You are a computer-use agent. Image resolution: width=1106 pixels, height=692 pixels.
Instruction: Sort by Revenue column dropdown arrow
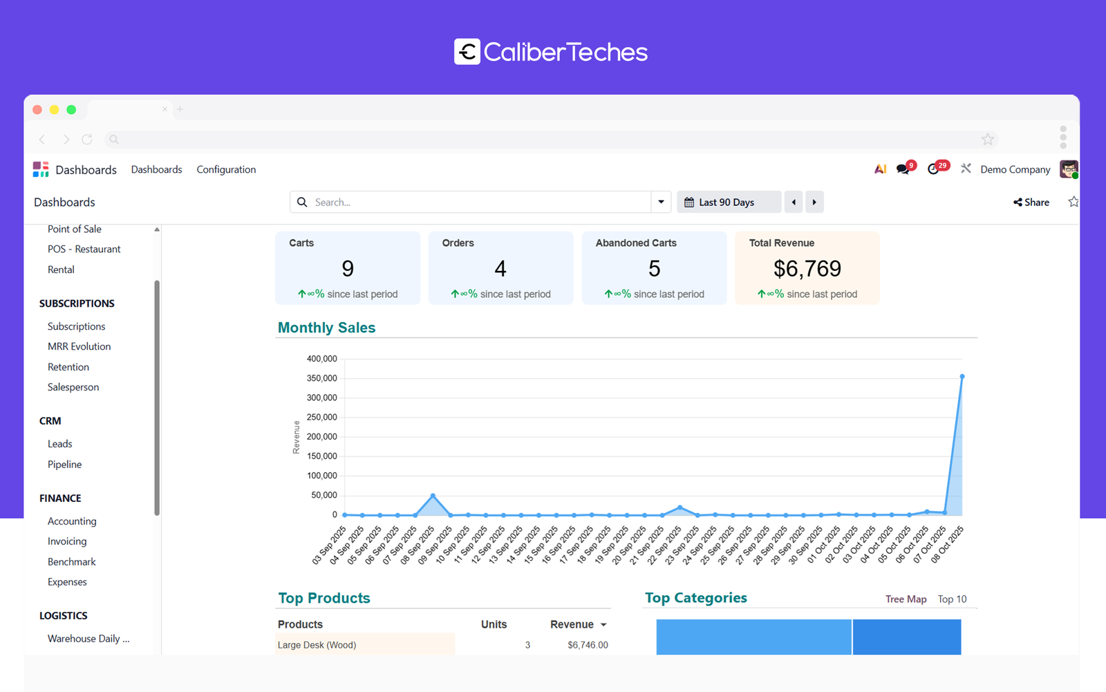click(603, 625)
